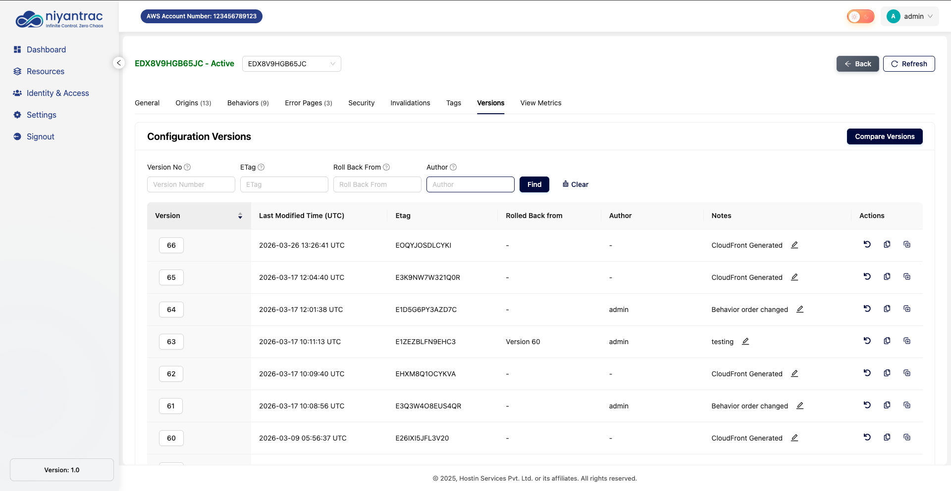Click the rollback icon for version 66
This screenshot has width=951, height=491.
pos(867,244)
